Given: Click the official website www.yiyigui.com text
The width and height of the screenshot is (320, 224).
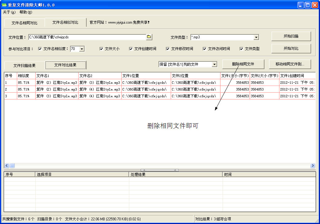Looking at the screenshot, I should click(120, 22).
